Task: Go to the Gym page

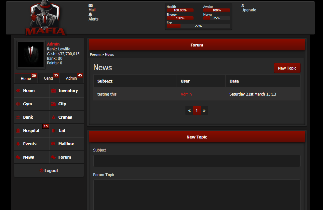Action: pos(31,104)
